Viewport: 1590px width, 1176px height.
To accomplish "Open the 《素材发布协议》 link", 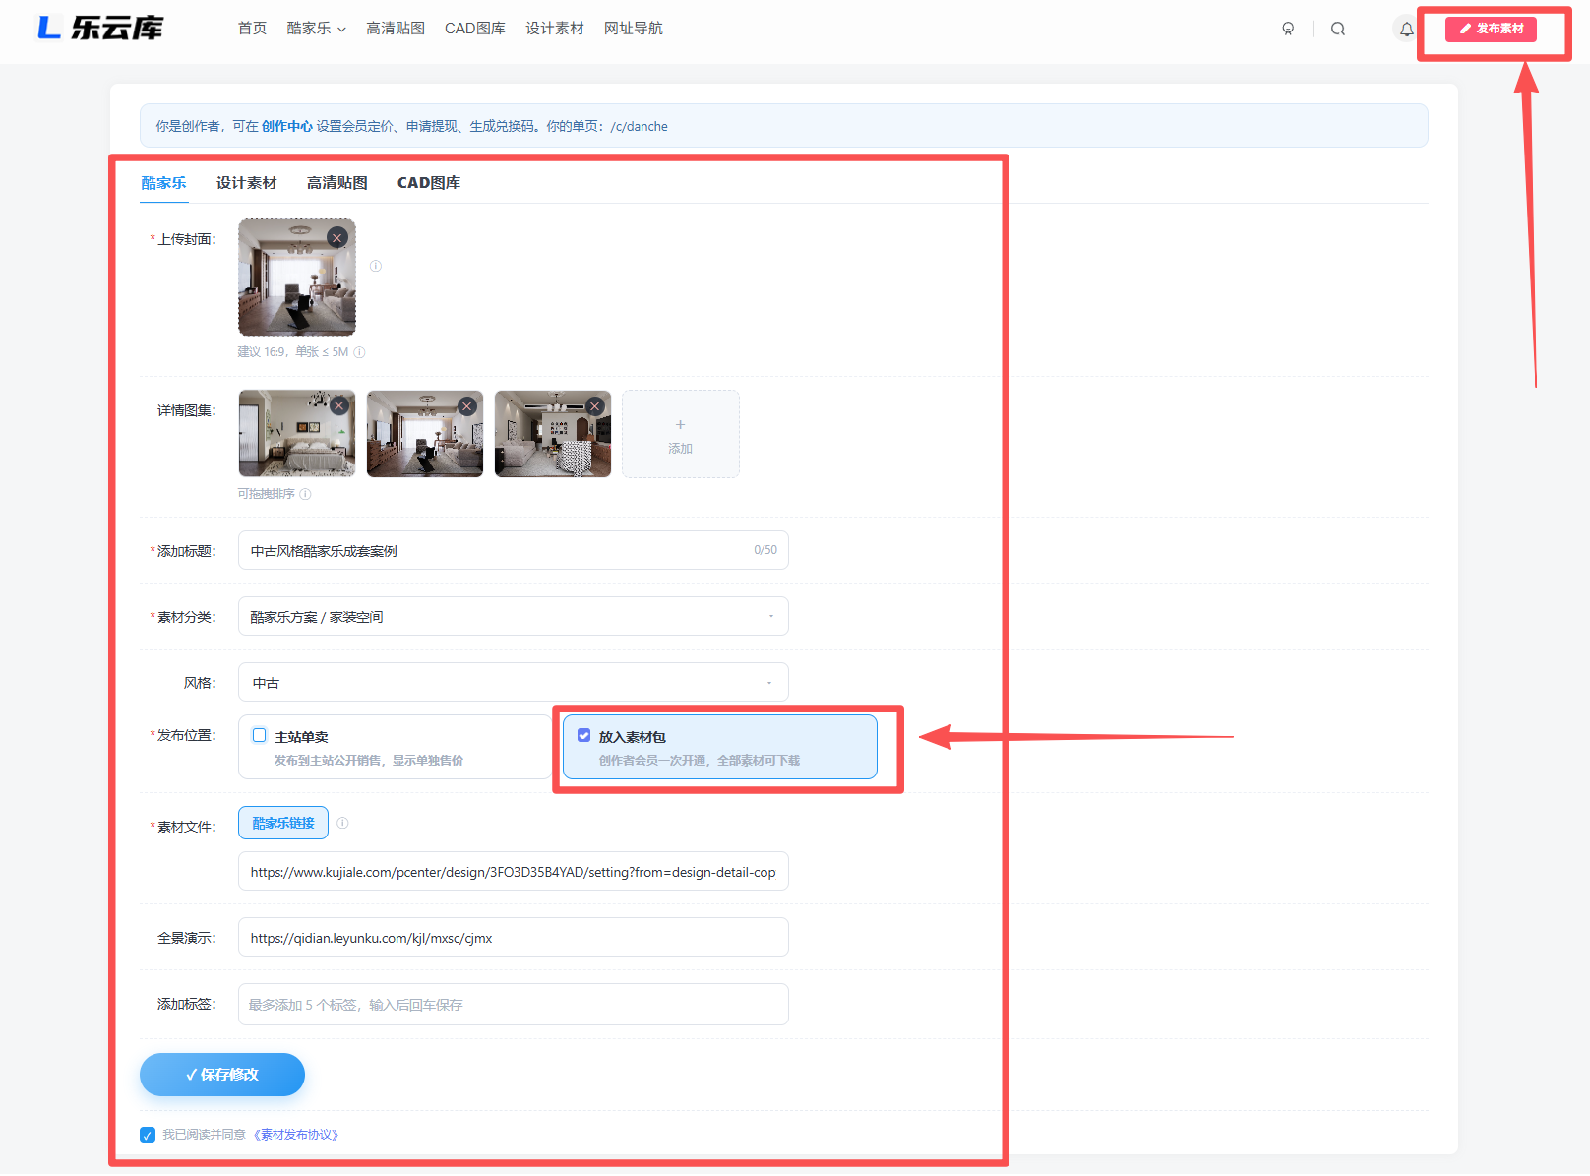I will pos(296,1135).
